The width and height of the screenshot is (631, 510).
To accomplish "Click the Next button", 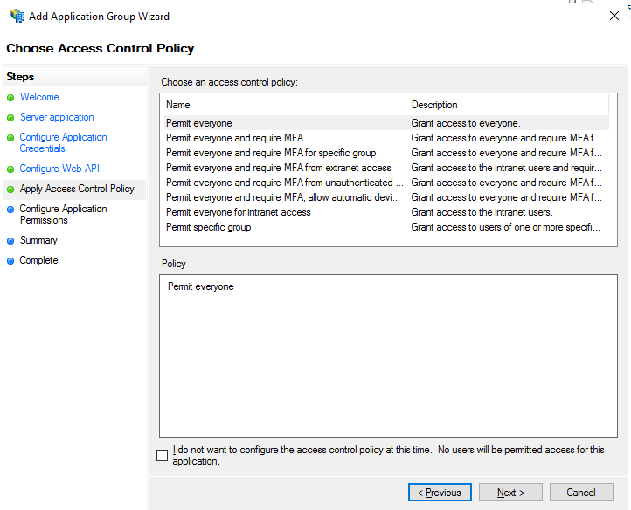I will 510,493.
